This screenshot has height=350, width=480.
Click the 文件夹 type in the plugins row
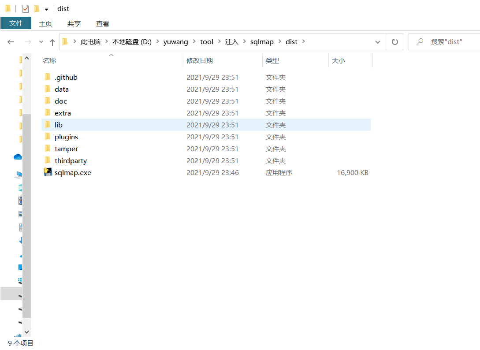275,137
